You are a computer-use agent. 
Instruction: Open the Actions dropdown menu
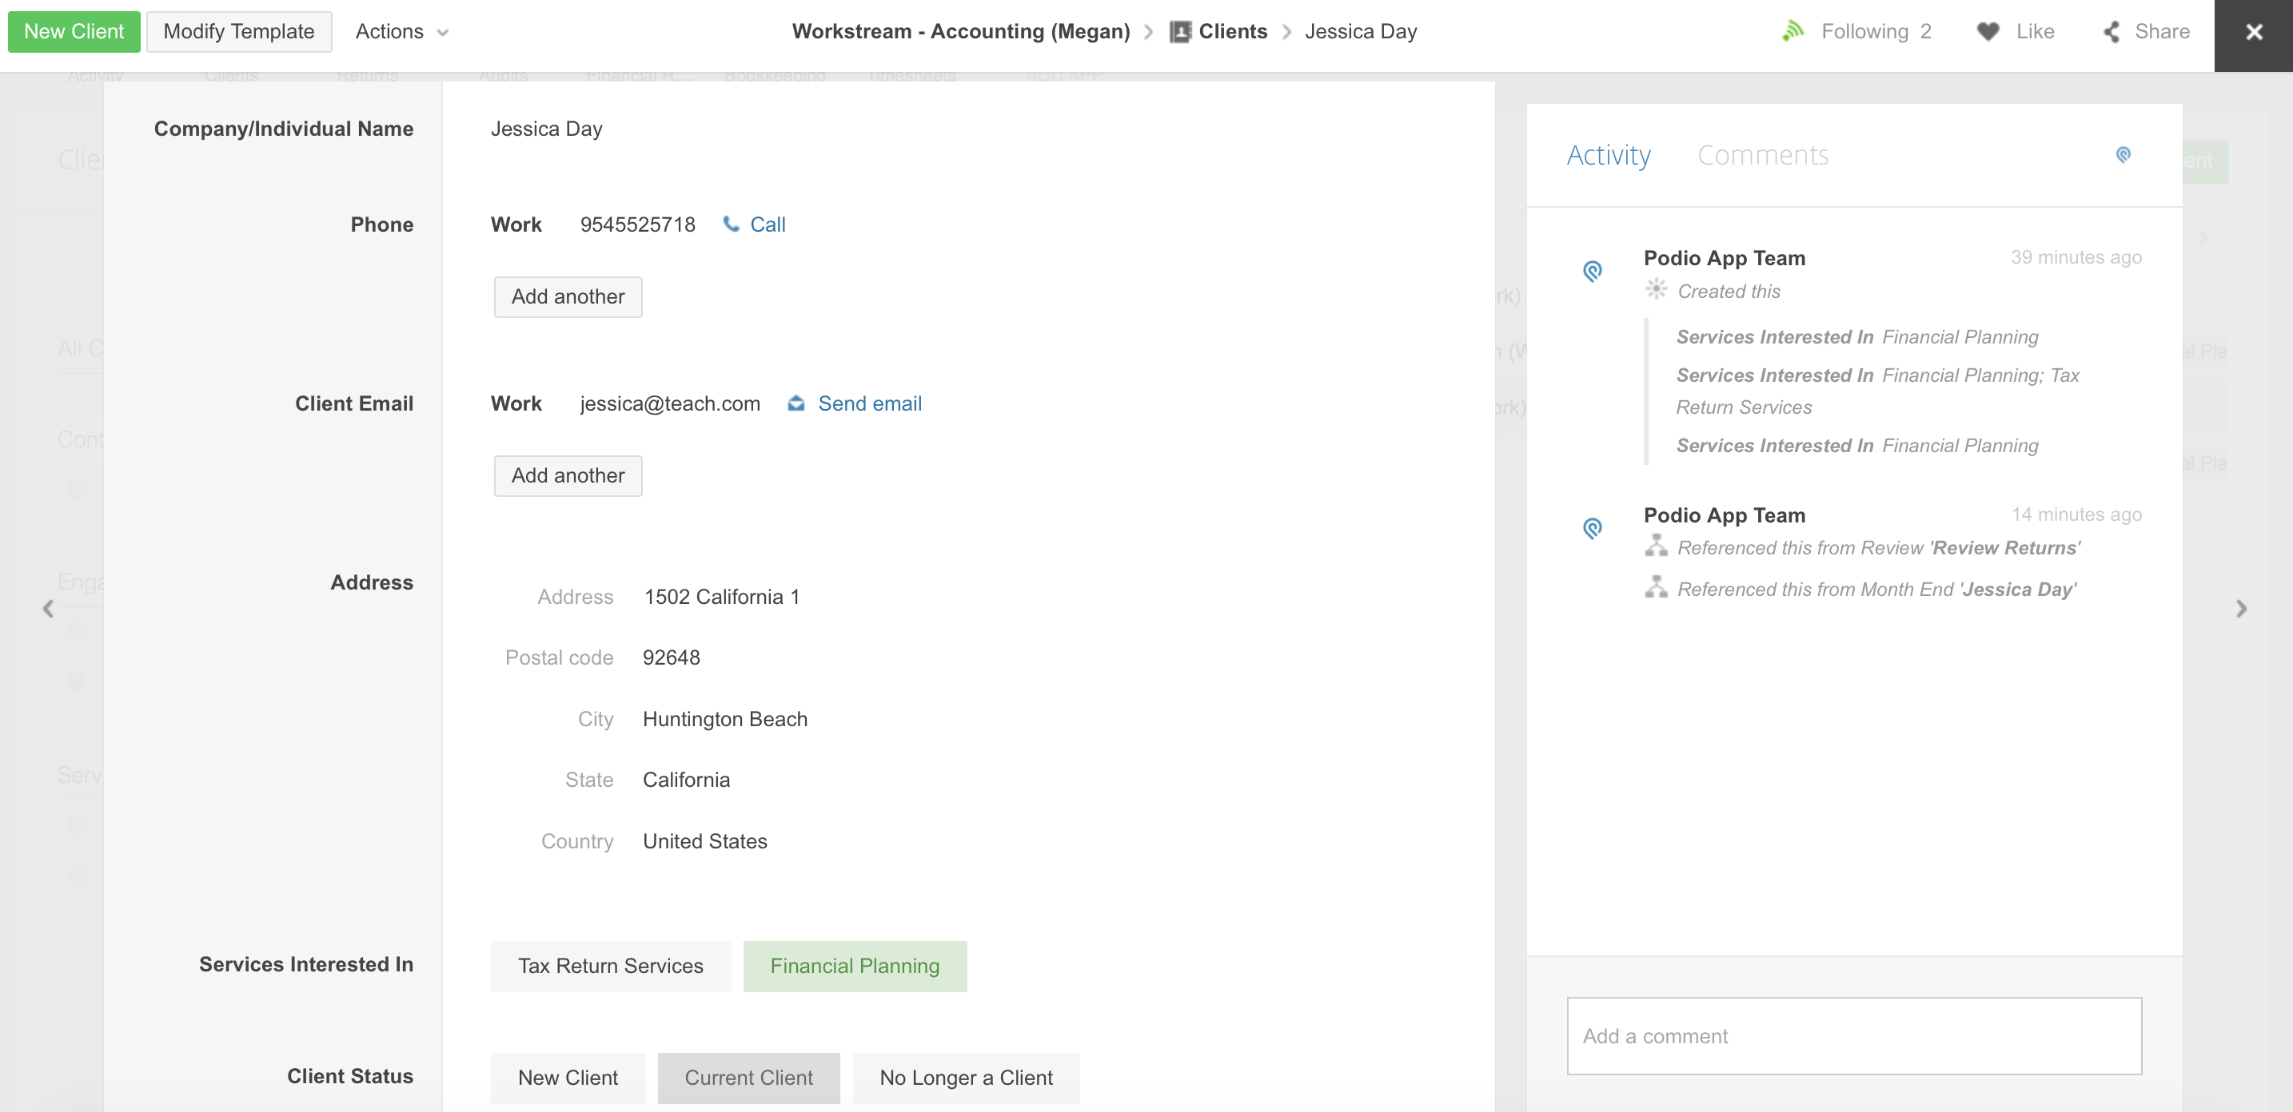(401, 31)
